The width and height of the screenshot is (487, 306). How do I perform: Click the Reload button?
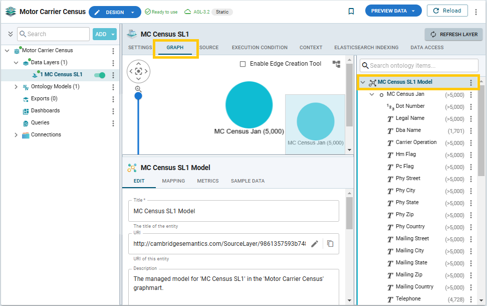point(446,11)
